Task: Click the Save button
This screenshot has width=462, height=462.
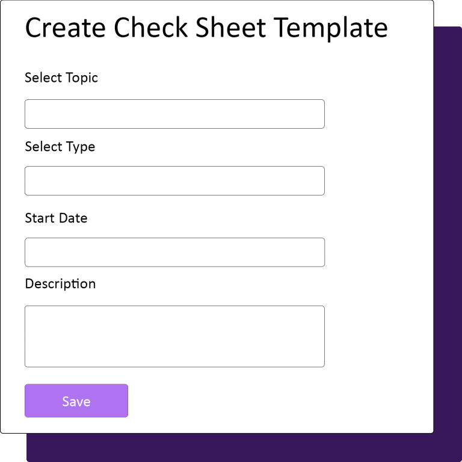Action: click(76, 401)
